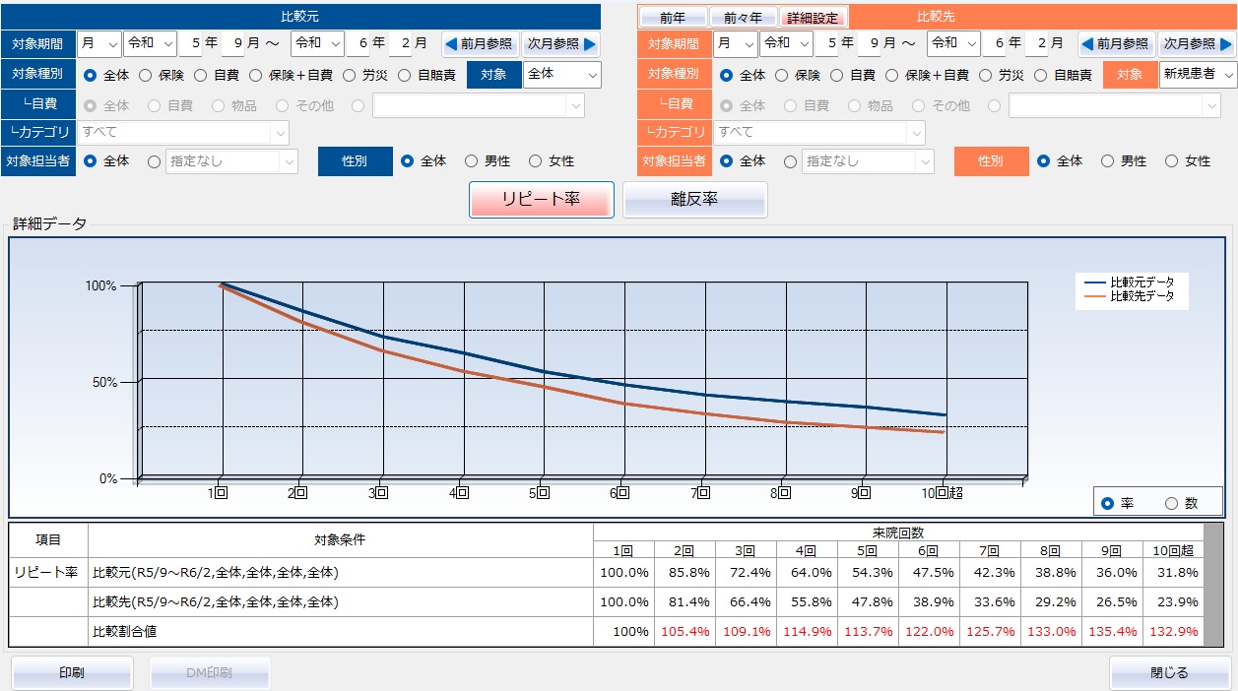Click the 印刷 button
The height and width of the screenshot is (691, 1238).
point(72,673)
